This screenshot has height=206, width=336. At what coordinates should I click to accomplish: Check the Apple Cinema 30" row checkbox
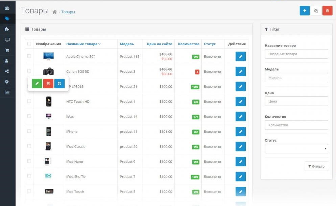pyautogui.click(x=29, y=56)
